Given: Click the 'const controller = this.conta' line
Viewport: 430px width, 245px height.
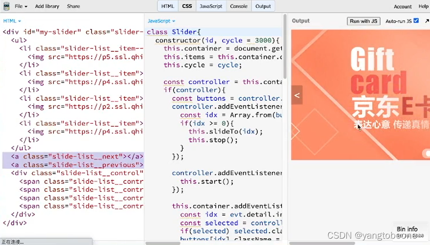Looking at the screenshot, I should [223, 82].
